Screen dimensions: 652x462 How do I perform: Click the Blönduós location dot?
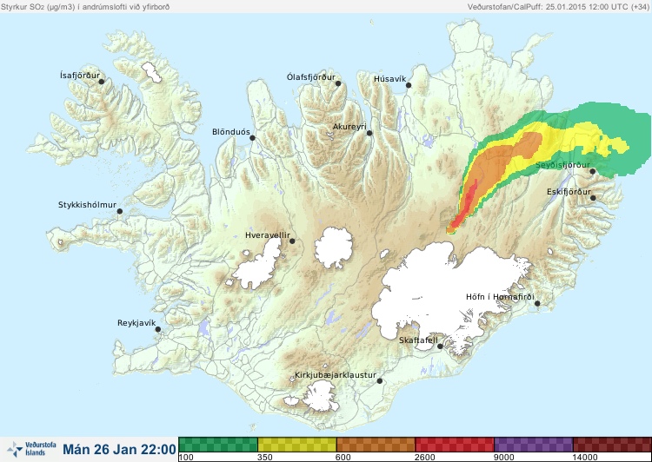[x=252, y=138]
